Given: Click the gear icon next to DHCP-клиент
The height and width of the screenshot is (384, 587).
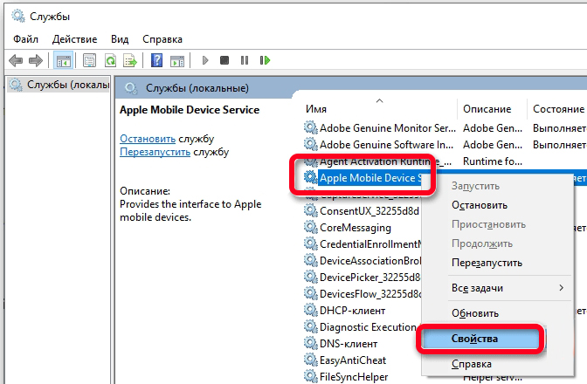Looking at the screenshot, I should click(310, 311).
